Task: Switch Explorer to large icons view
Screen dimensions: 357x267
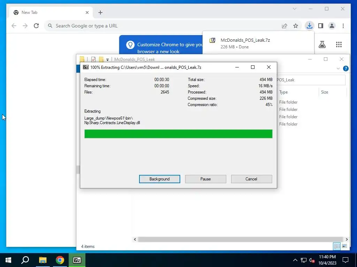Action: coord(344,246)
